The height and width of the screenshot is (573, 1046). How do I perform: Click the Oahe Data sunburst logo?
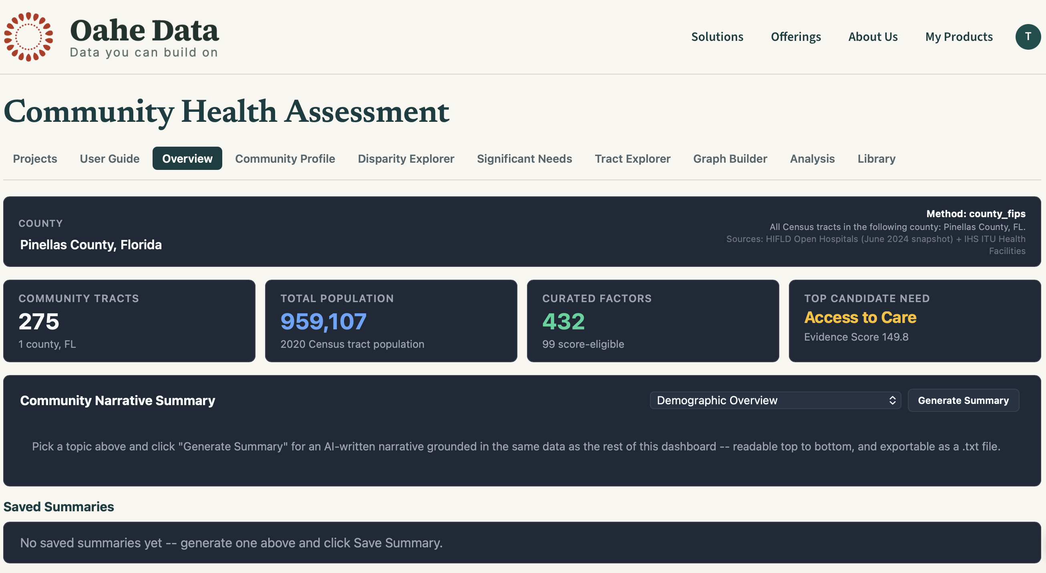[x=28, y=36]
